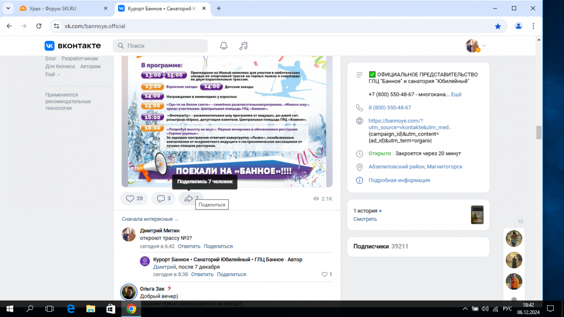Open Task View on the taskbar
564x317 pixels.
(49, 309)
